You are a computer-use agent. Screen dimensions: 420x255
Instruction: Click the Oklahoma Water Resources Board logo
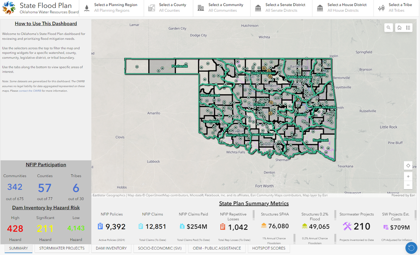(x=9, y=8)
